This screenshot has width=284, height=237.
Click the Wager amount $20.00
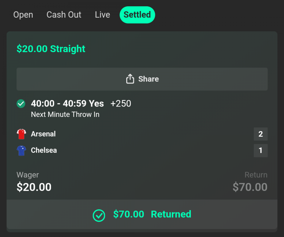pyautogui.click(x=34, y=187)
